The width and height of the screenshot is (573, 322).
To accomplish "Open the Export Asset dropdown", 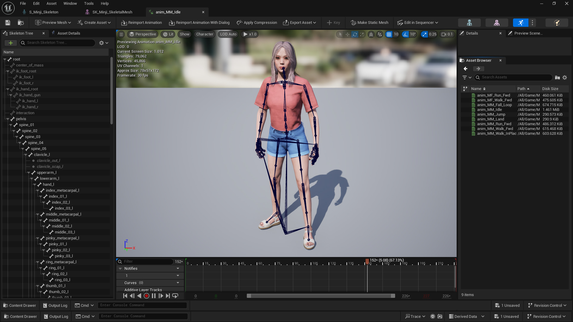I will pyautogui.click(x=300, y=23).
